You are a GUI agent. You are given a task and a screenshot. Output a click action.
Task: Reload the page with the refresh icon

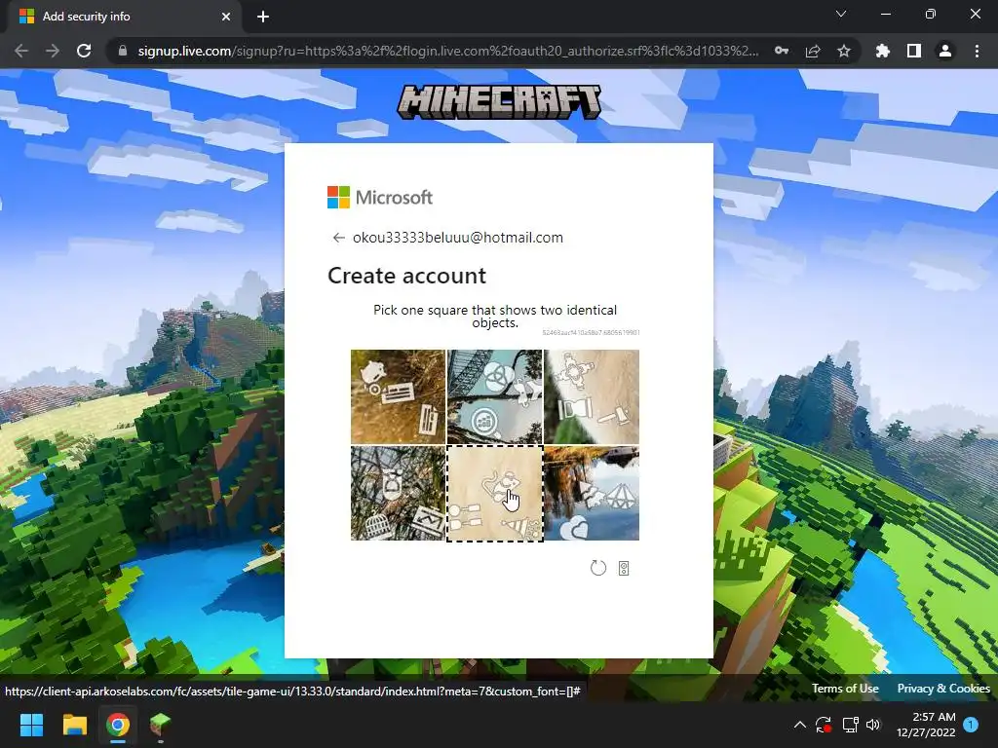[84, 51]
